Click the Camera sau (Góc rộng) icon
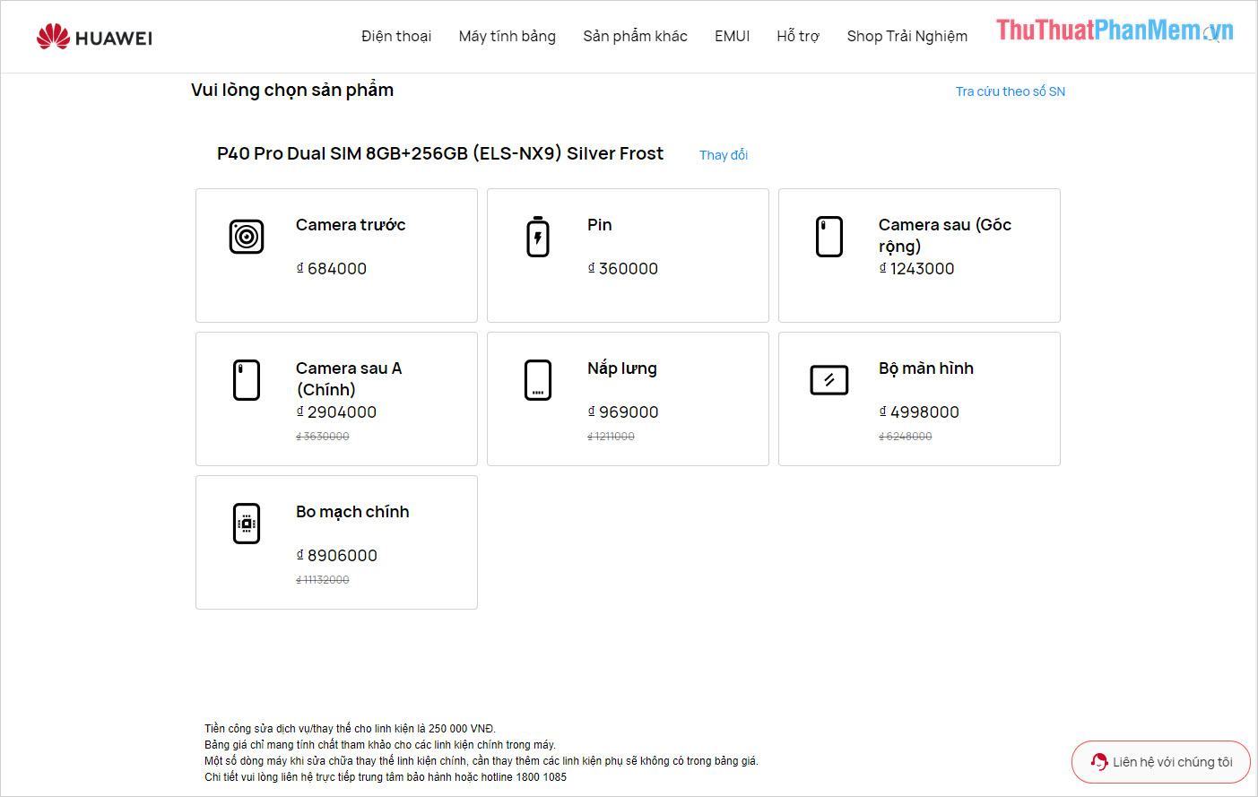The width and height of the screenshot is (1258, 797). pyautogui.click(x=829, y=237)
